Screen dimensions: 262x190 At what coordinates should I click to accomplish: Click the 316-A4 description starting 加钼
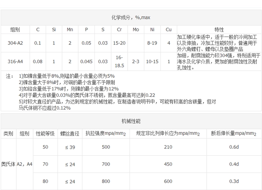pos(219,61)
